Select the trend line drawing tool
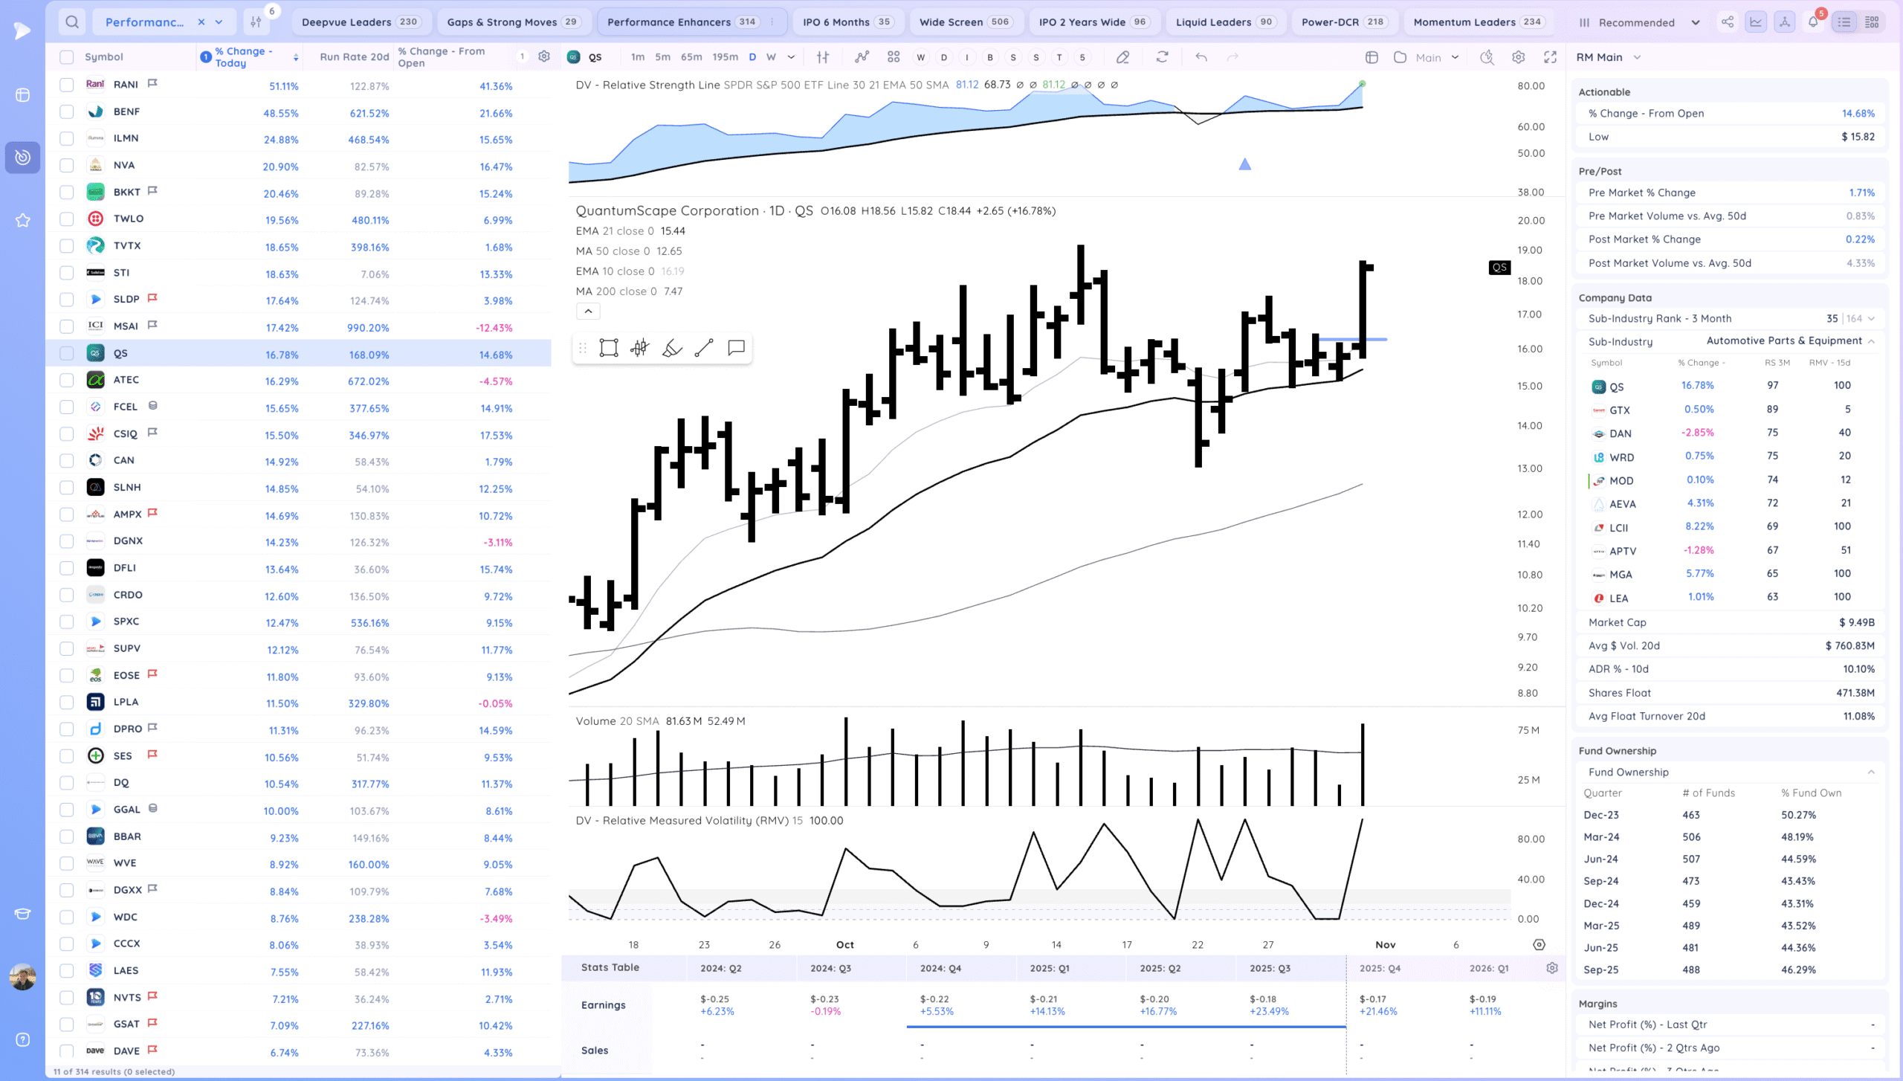The image size is (1903, 1081). [703, 348]
